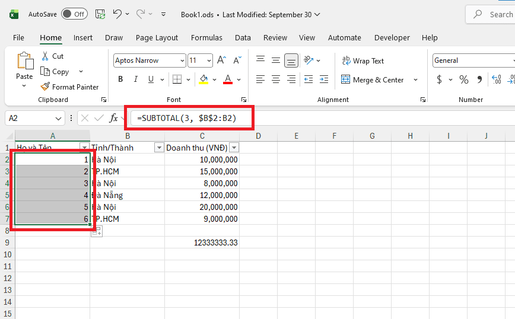Switch to the Data tab
Viewport: 515px width, 319px height.
pyautogui.click(x=243, y=38)
